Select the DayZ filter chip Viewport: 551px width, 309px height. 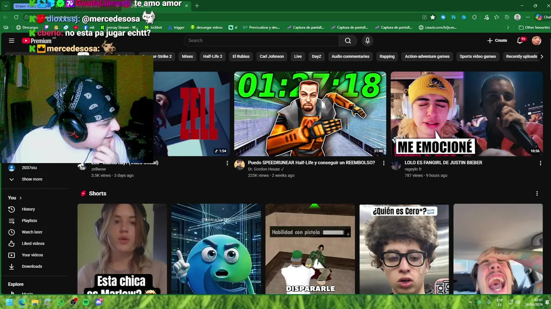316,56
